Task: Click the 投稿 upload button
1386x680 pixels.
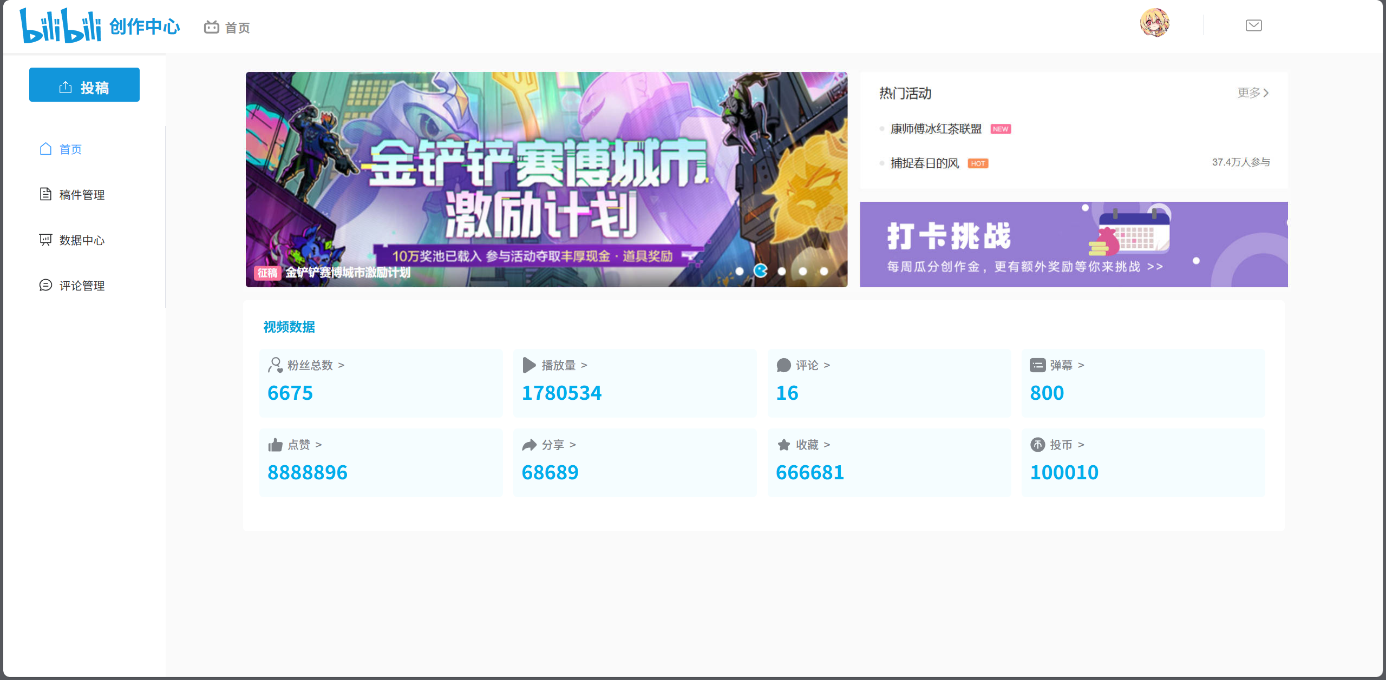Action: coord(84,85)
